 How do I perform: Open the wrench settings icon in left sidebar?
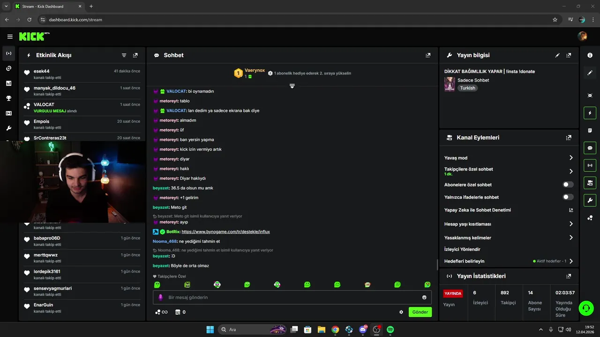[8, 128]
